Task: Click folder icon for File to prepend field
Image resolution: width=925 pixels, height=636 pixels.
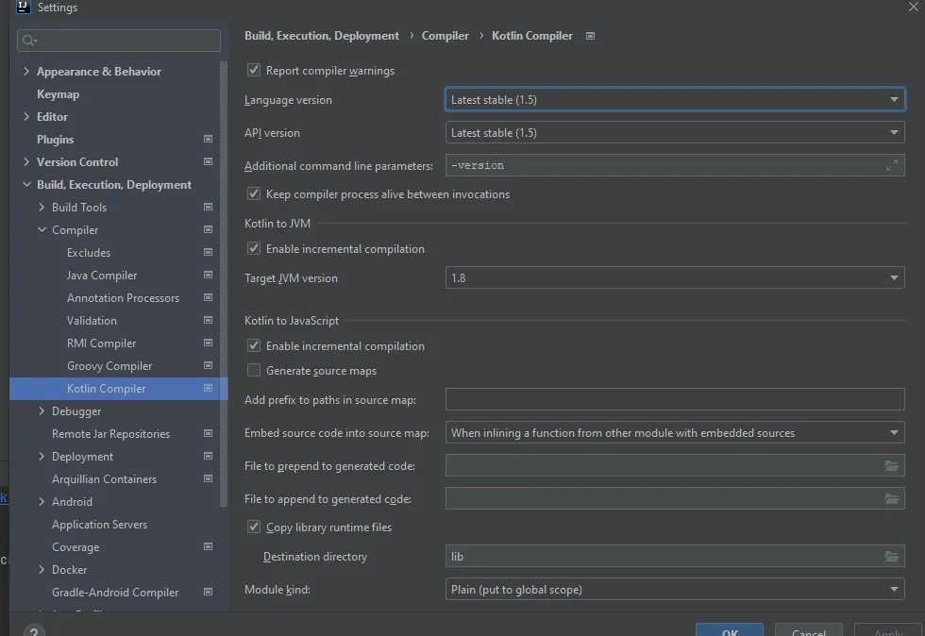Action: [x=891, y=466]
